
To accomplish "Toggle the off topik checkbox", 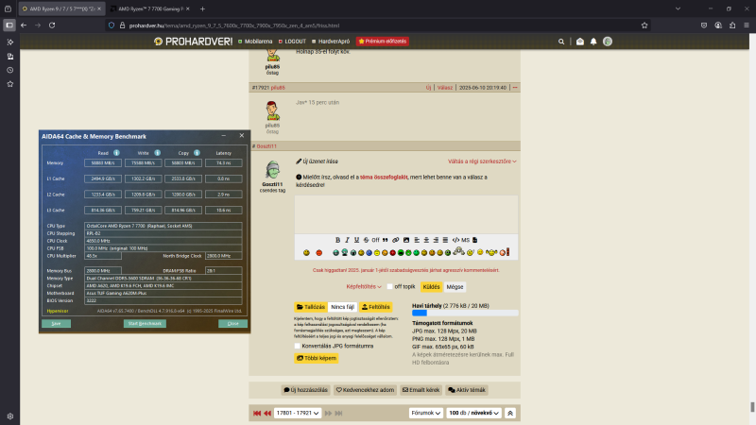I will click(x=389, y=287).
